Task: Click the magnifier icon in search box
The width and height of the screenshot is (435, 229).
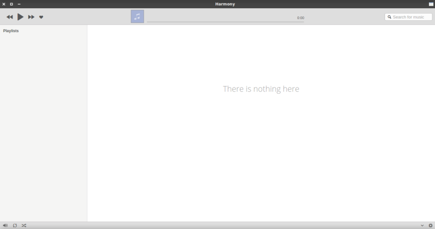Action: [x=389, y=17]
